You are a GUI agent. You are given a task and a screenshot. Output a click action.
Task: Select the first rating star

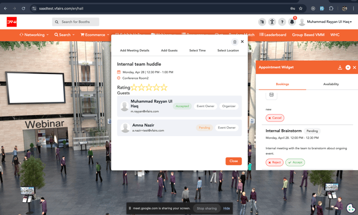[135, 87]
